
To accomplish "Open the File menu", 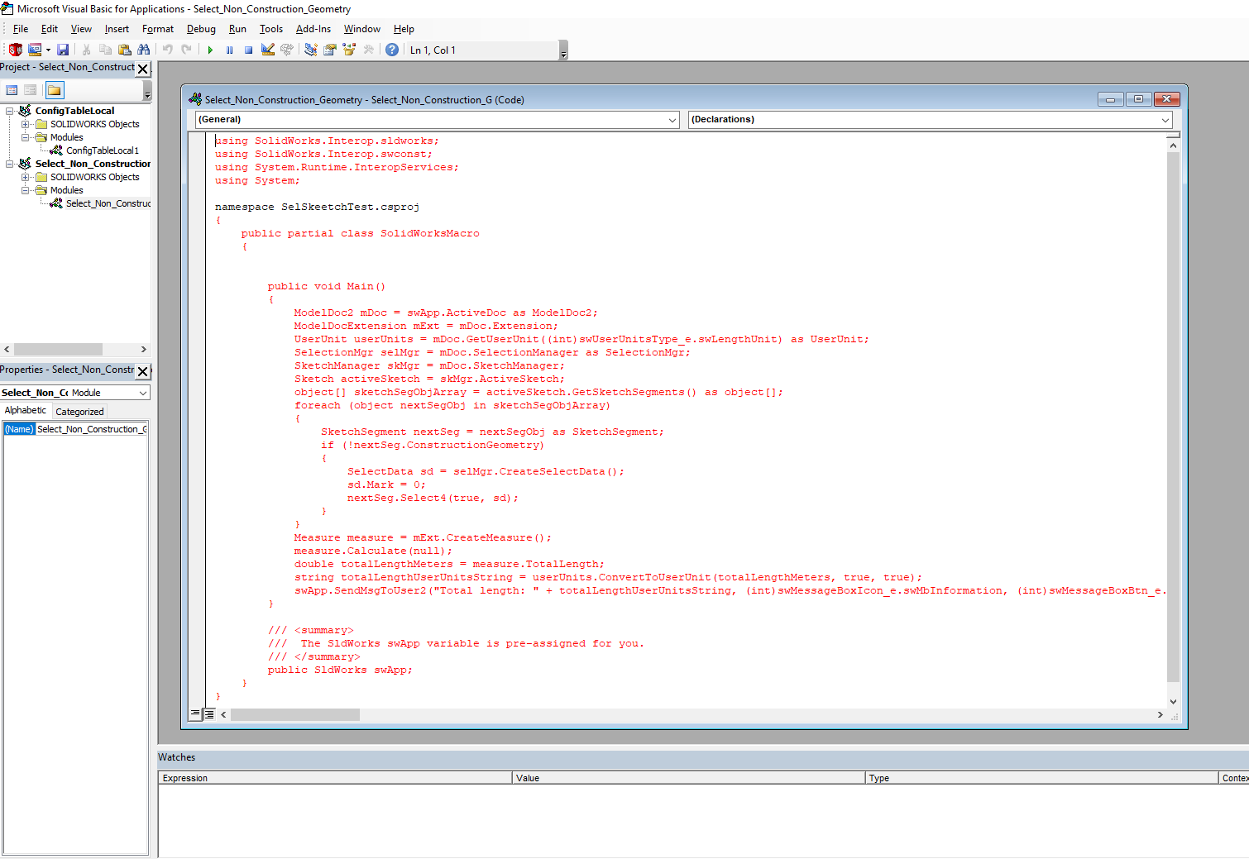I will (x=21, y=29).
